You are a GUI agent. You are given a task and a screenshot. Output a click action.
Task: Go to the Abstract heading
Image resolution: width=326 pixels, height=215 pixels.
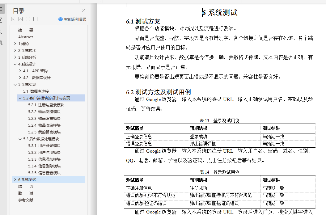tap(26, 37)
